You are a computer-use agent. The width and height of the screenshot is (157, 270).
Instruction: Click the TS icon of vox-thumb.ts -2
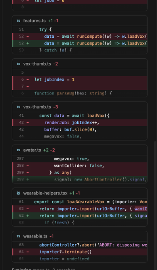tap(18, 64)
